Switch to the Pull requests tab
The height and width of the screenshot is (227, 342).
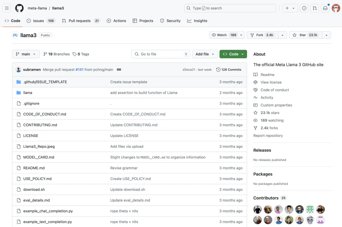tap(81, 21)
